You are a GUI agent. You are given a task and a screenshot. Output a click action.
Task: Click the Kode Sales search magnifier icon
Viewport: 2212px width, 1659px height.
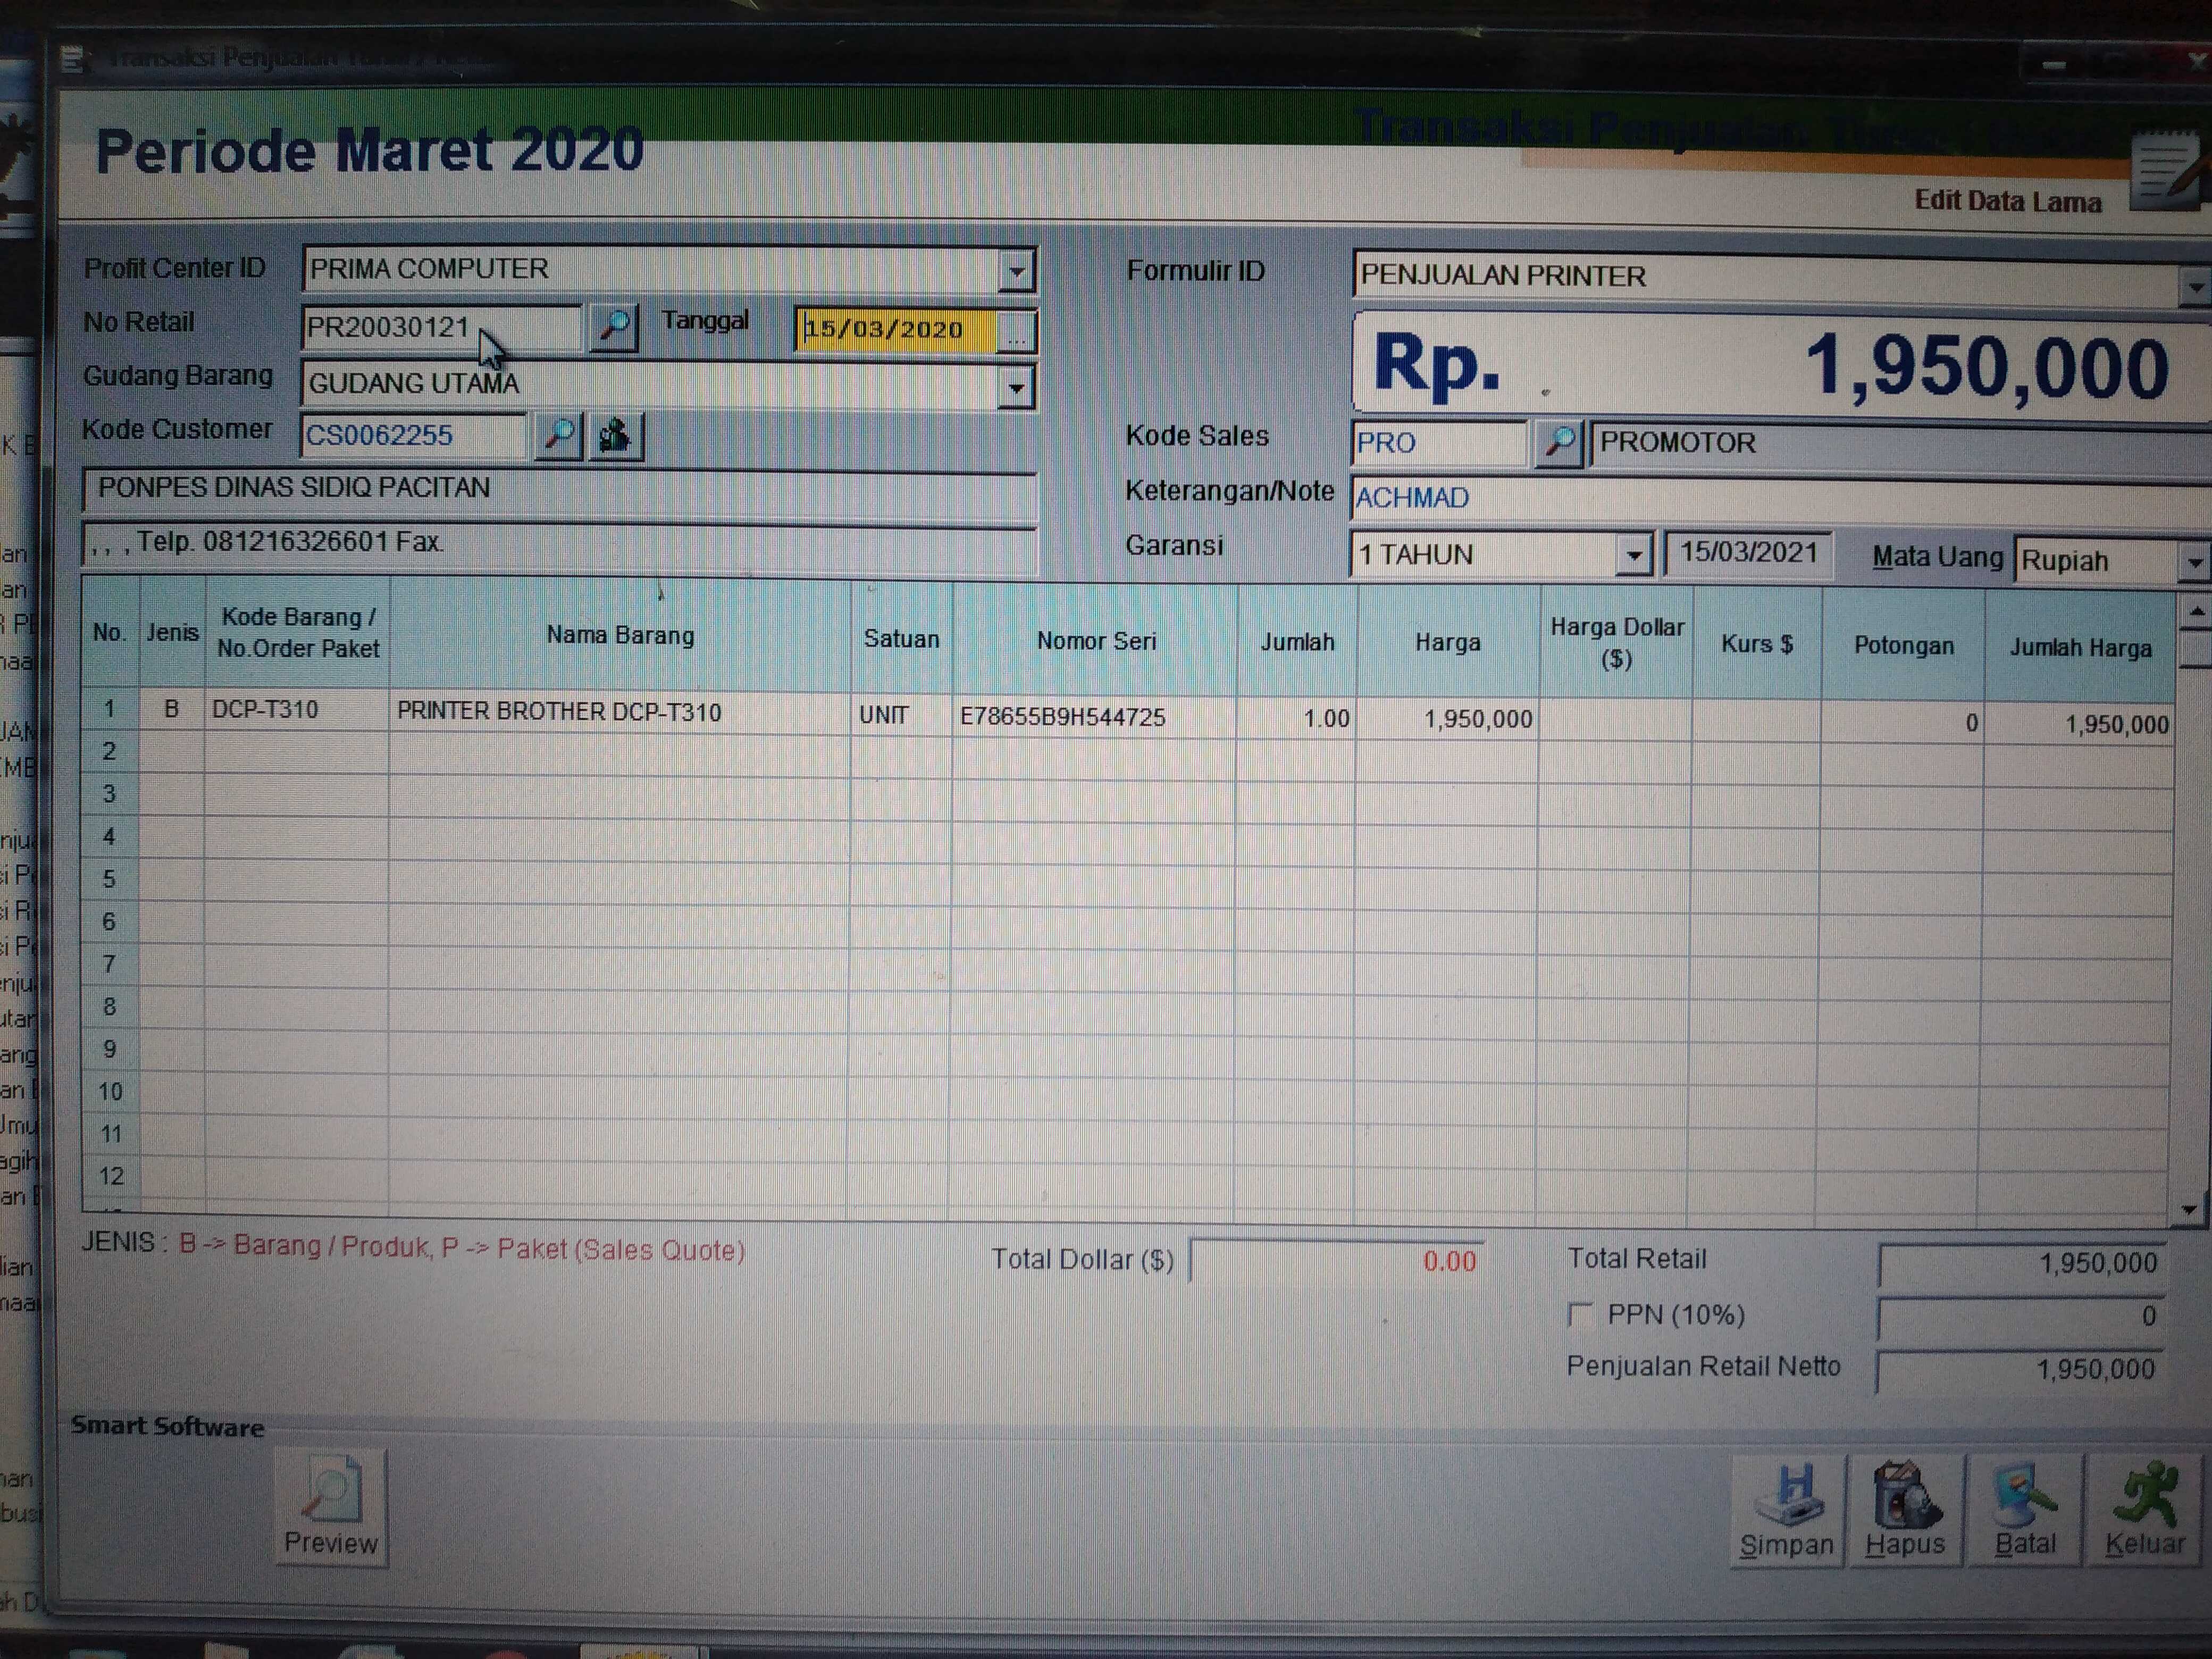tap(1558, 443)
